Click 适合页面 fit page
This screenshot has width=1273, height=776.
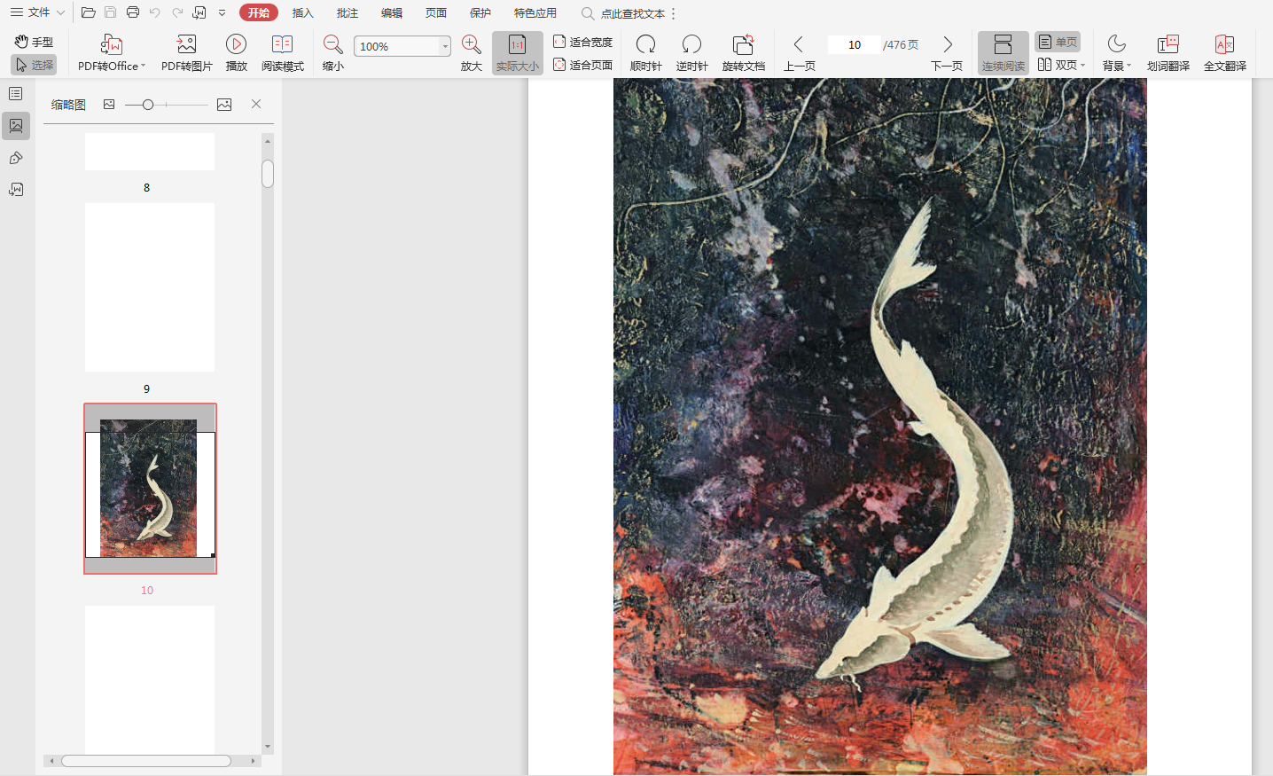click(x=582, y=65)
